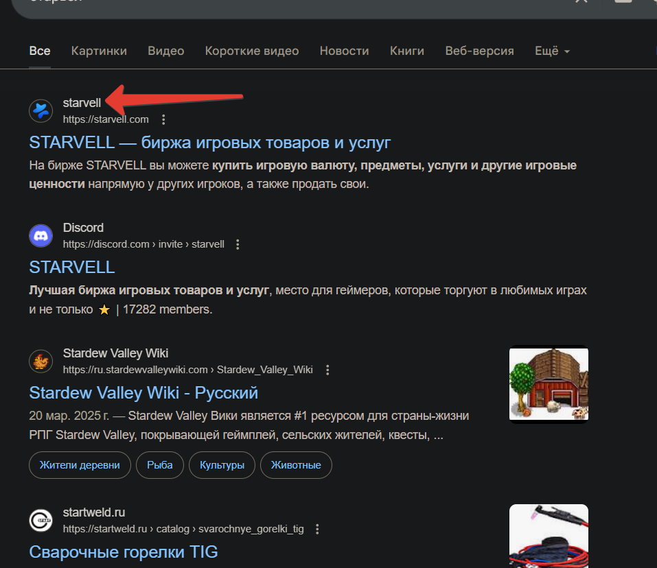Image resolution: width=657 pixels, height=568 pixels.
Task: Open more options for starvell.com result
Action: 163,120
